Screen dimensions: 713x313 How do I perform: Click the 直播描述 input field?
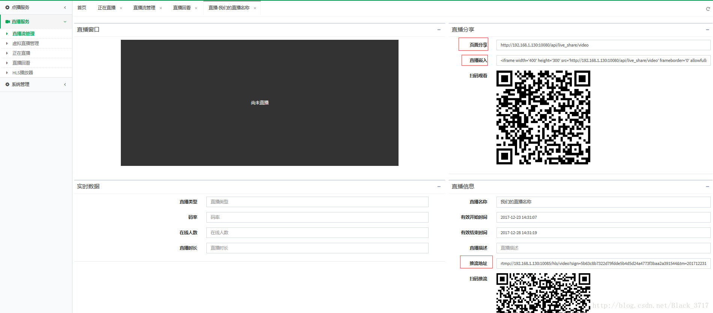603,248
